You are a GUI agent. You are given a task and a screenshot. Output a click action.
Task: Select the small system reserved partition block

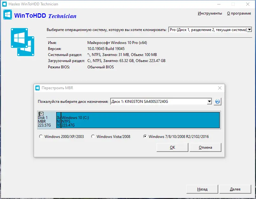pyautogui.click(x=59, y=120)
